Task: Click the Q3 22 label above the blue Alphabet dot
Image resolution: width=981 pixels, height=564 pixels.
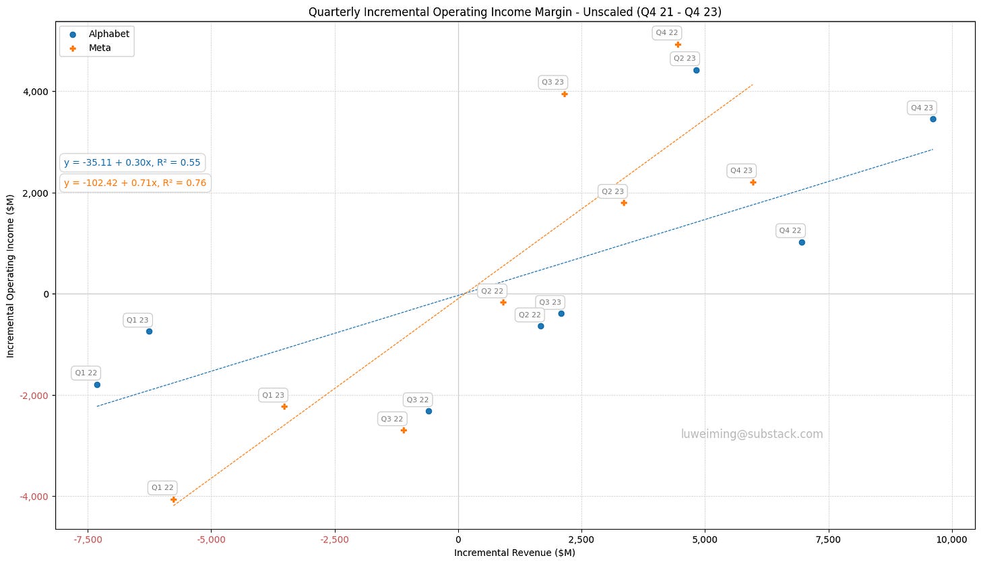Action: click(x=417, y=400)
